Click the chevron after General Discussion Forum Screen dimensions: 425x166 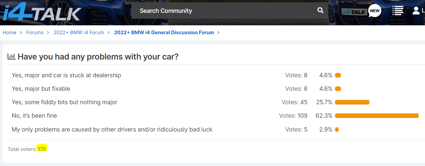pyautogui.click(x=219, y=33)
